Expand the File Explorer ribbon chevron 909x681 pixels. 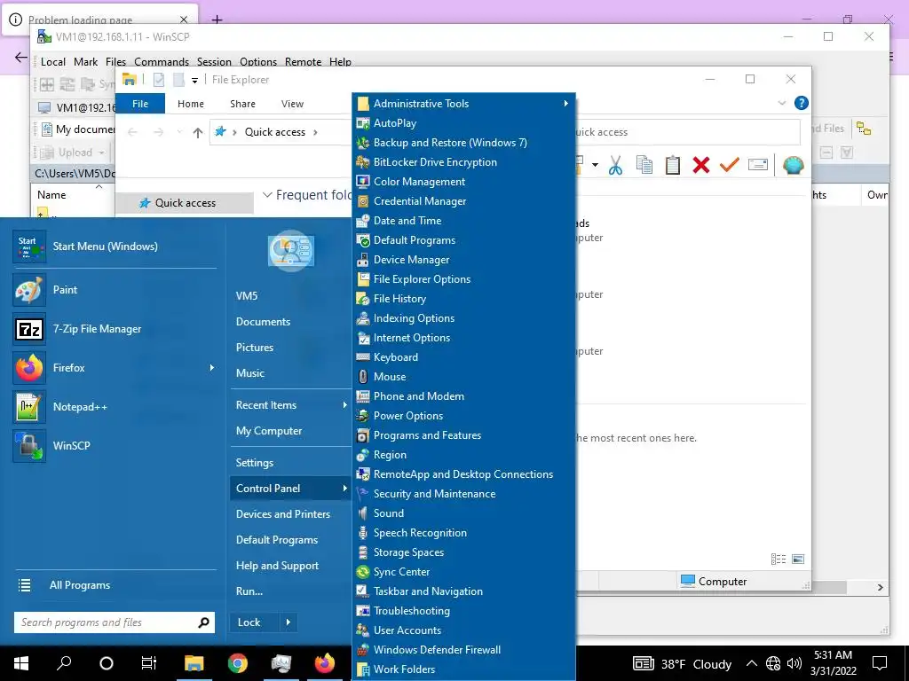(781, 103)
